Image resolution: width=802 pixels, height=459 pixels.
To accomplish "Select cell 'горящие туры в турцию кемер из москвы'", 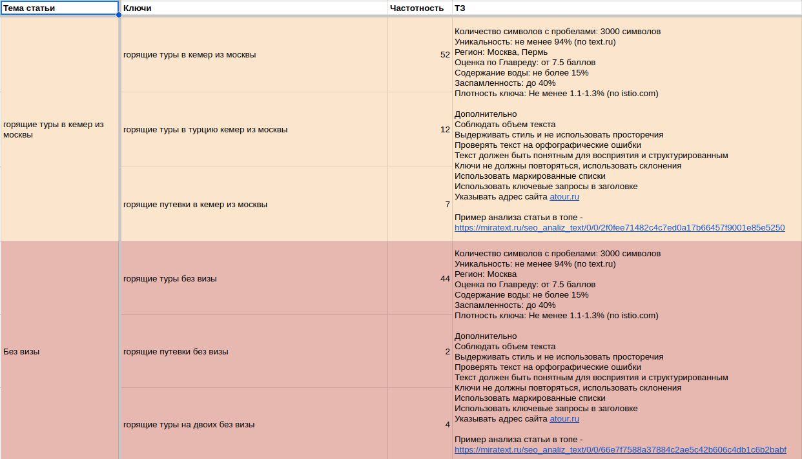I will [254, 130].
